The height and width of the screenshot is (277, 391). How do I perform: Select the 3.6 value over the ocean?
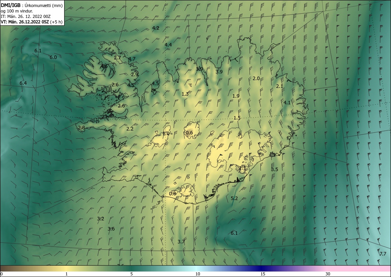[111, 229]
